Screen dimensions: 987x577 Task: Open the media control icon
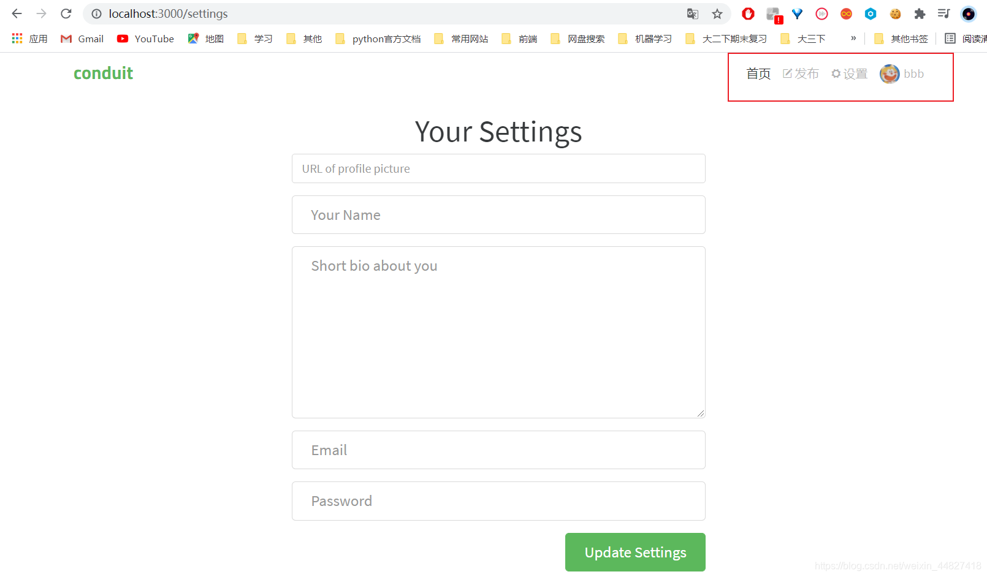pyautogui.click(x=943, y=13)
